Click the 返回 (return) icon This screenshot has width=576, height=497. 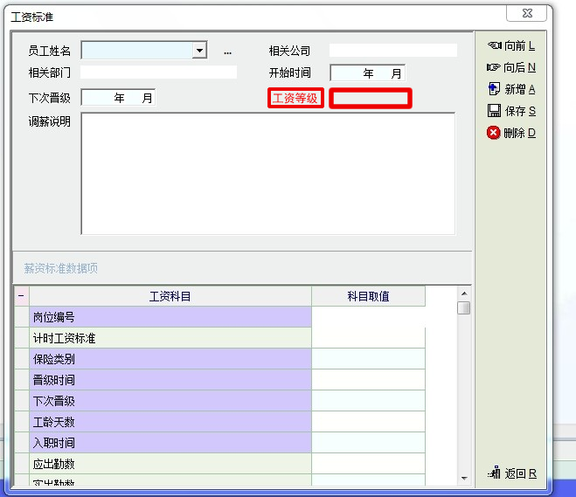click(x=494, y=473)
